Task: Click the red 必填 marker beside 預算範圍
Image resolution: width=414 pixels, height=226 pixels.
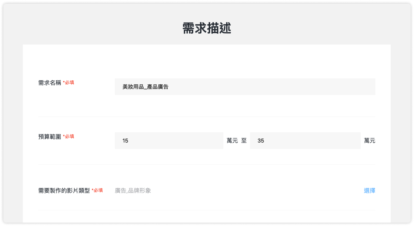Action: (69, 137)
